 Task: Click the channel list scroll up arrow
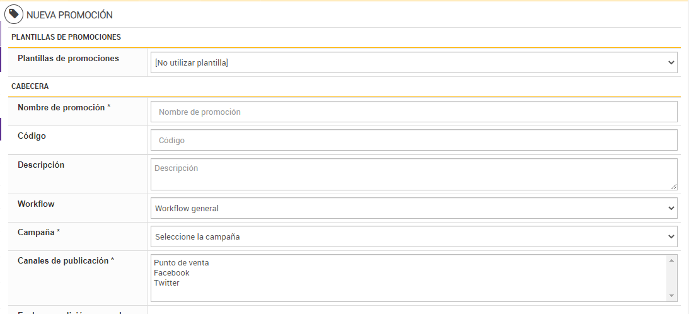coord(672,260)
